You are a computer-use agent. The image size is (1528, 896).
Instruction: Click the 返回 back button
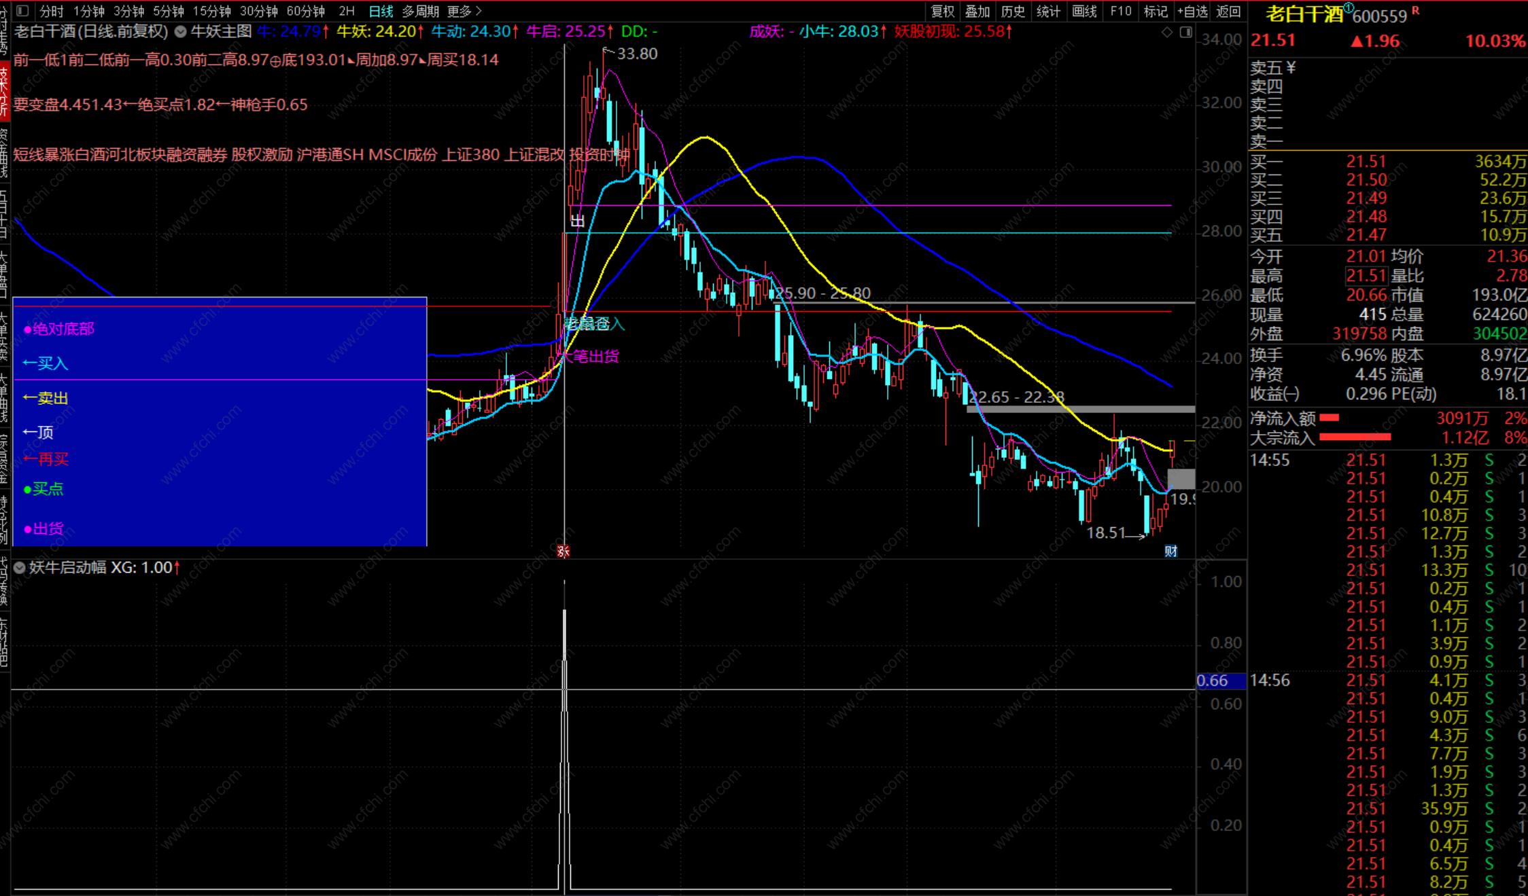[x=1228, y=11]
